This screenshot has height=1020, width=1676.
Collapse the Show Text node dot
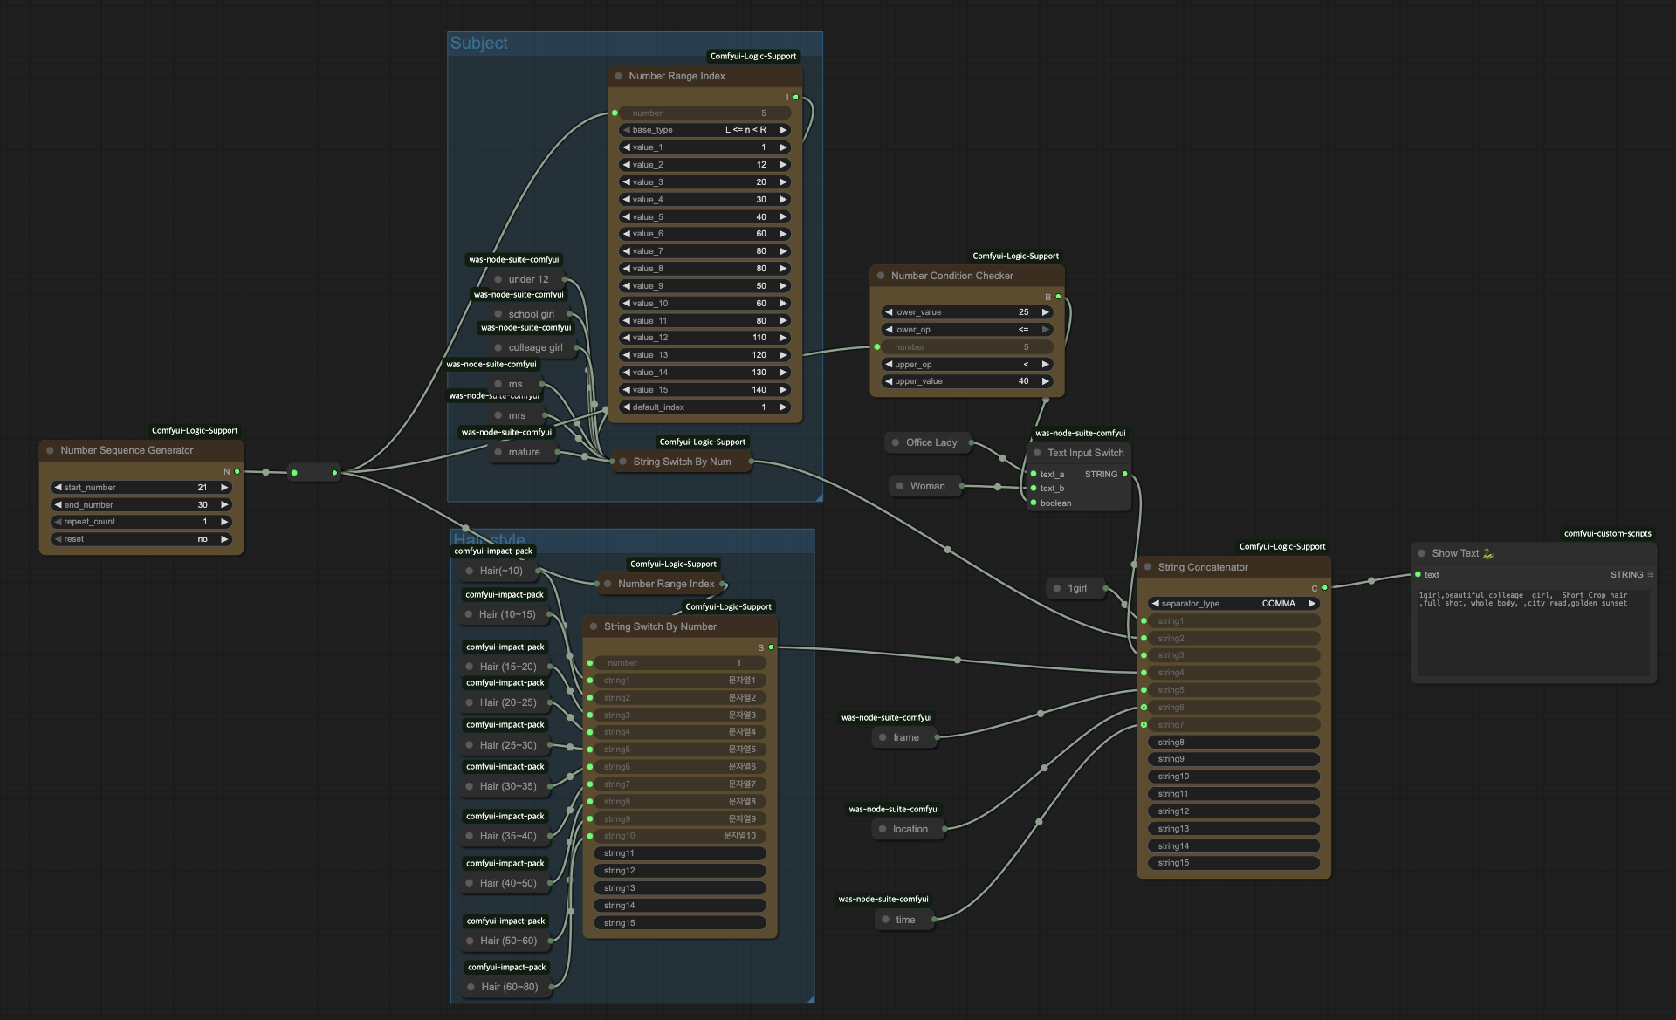[1422, 553]
